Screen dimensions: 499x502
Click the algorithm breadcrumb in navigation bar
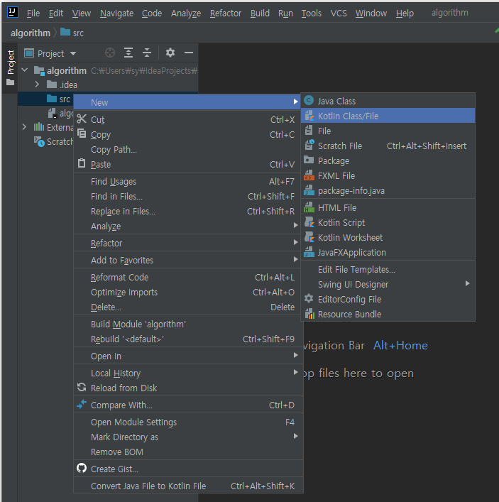click(x=31, y=33)
